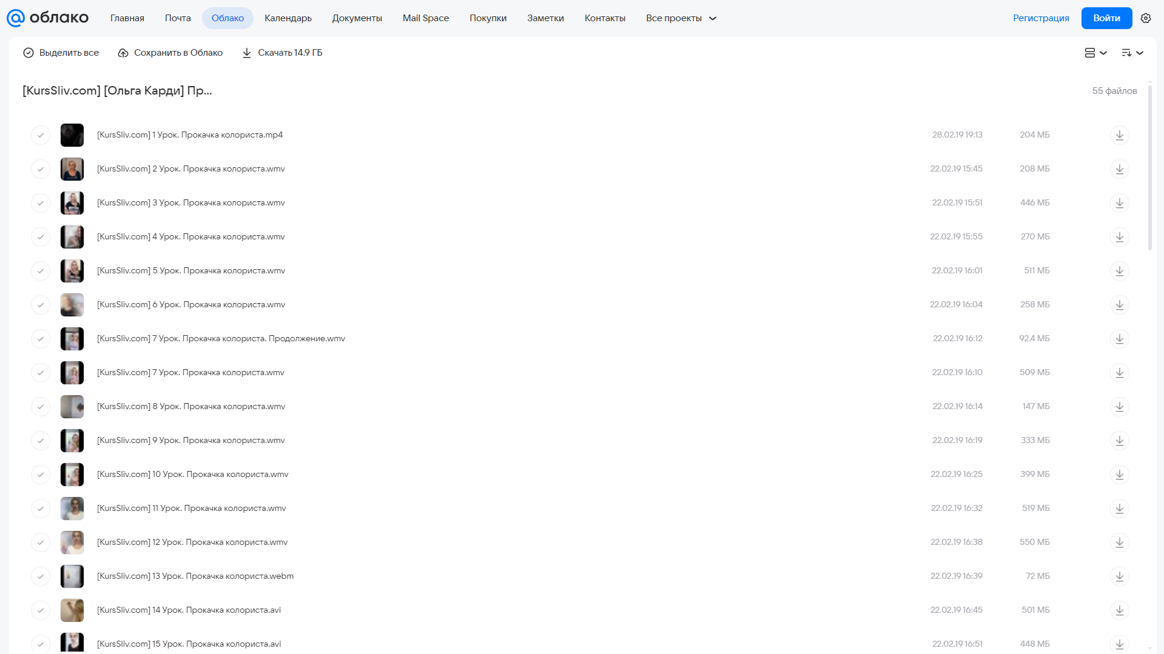Click the vertical scrollbar of file list
Screen dimensions: 1164x654
pyautogui.click(x=1149, y=167)
